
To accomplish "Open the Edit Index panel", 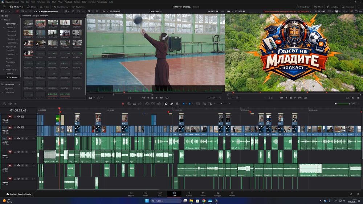I will click(44, 7).
